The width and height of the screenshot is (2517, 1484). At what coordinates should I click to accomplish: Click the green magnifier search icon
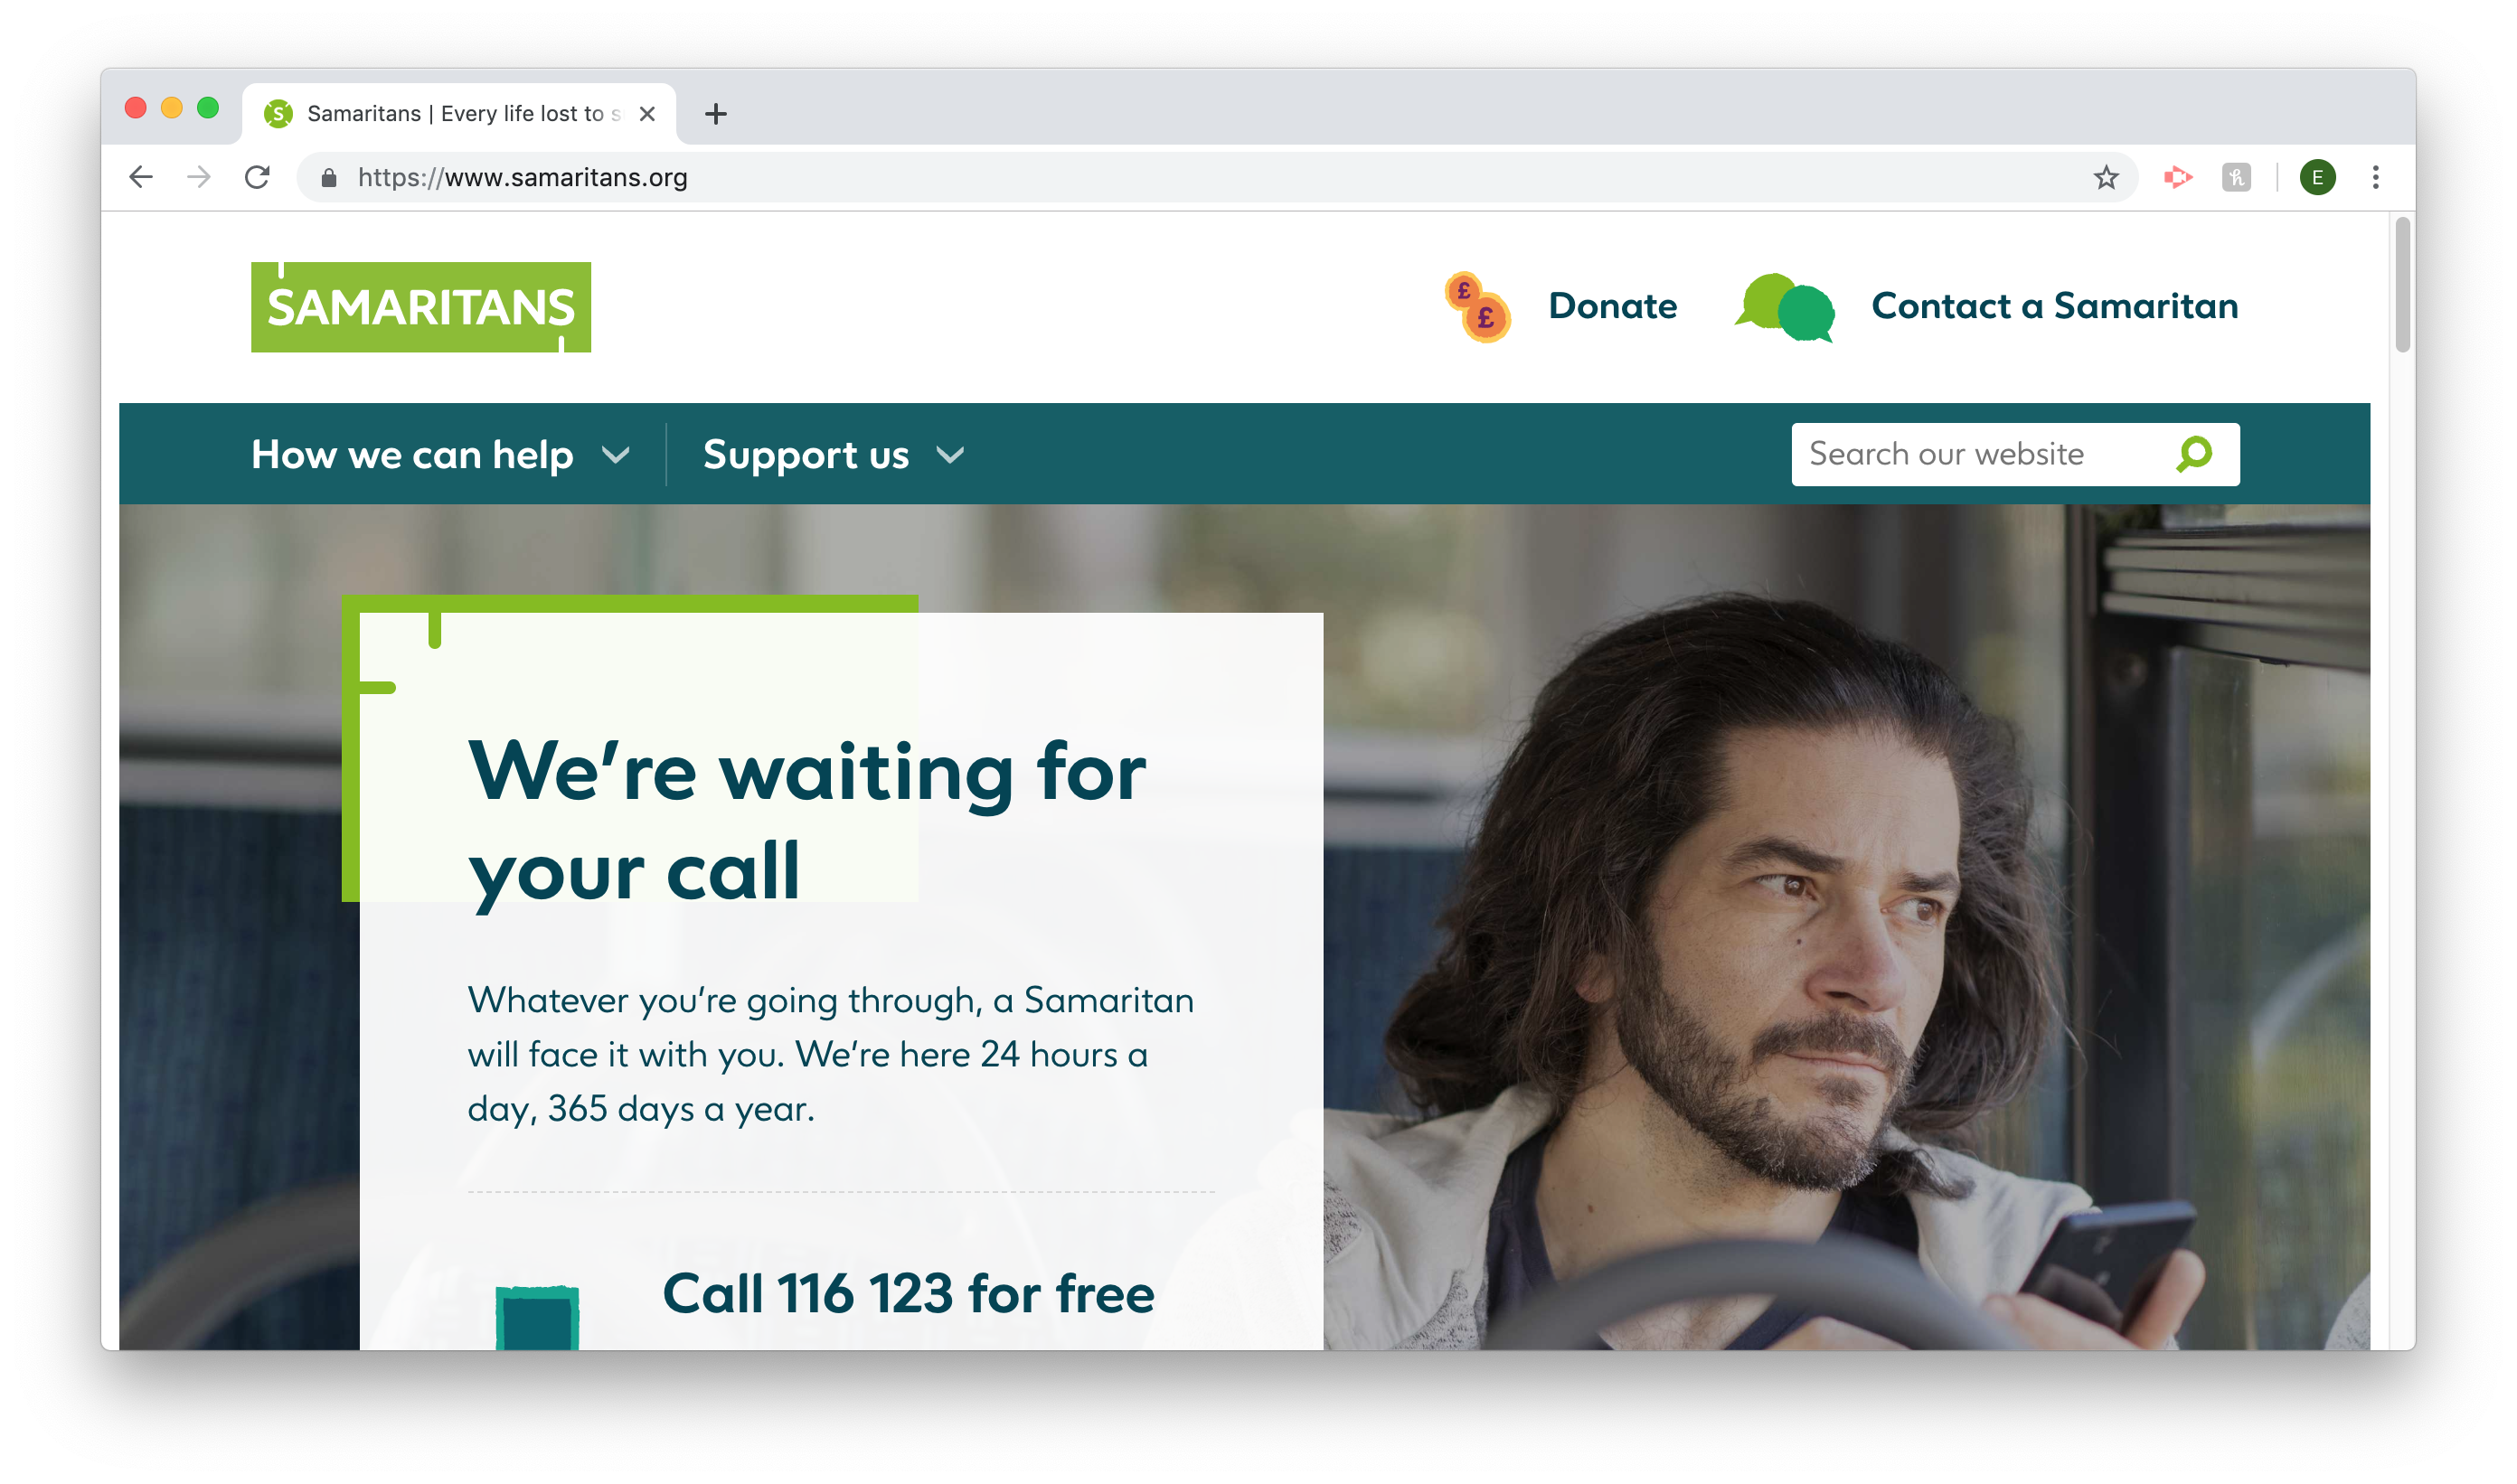[x=2192, y=454]
